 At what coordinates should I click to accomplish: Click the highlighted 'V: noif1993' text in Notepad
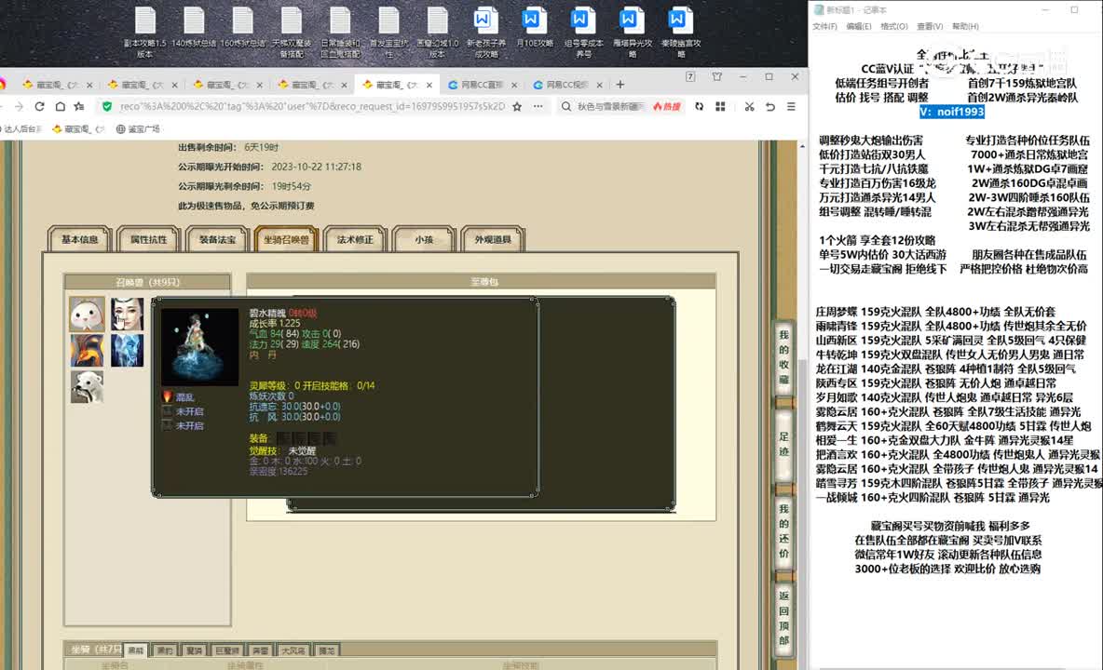952,112
